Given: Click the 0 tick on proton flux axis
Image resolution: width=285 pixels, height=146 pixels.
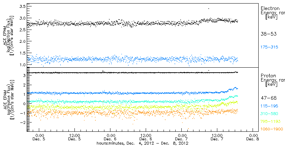Looking at the screenshot, I should pyautogui.click(x=24, y=104).
